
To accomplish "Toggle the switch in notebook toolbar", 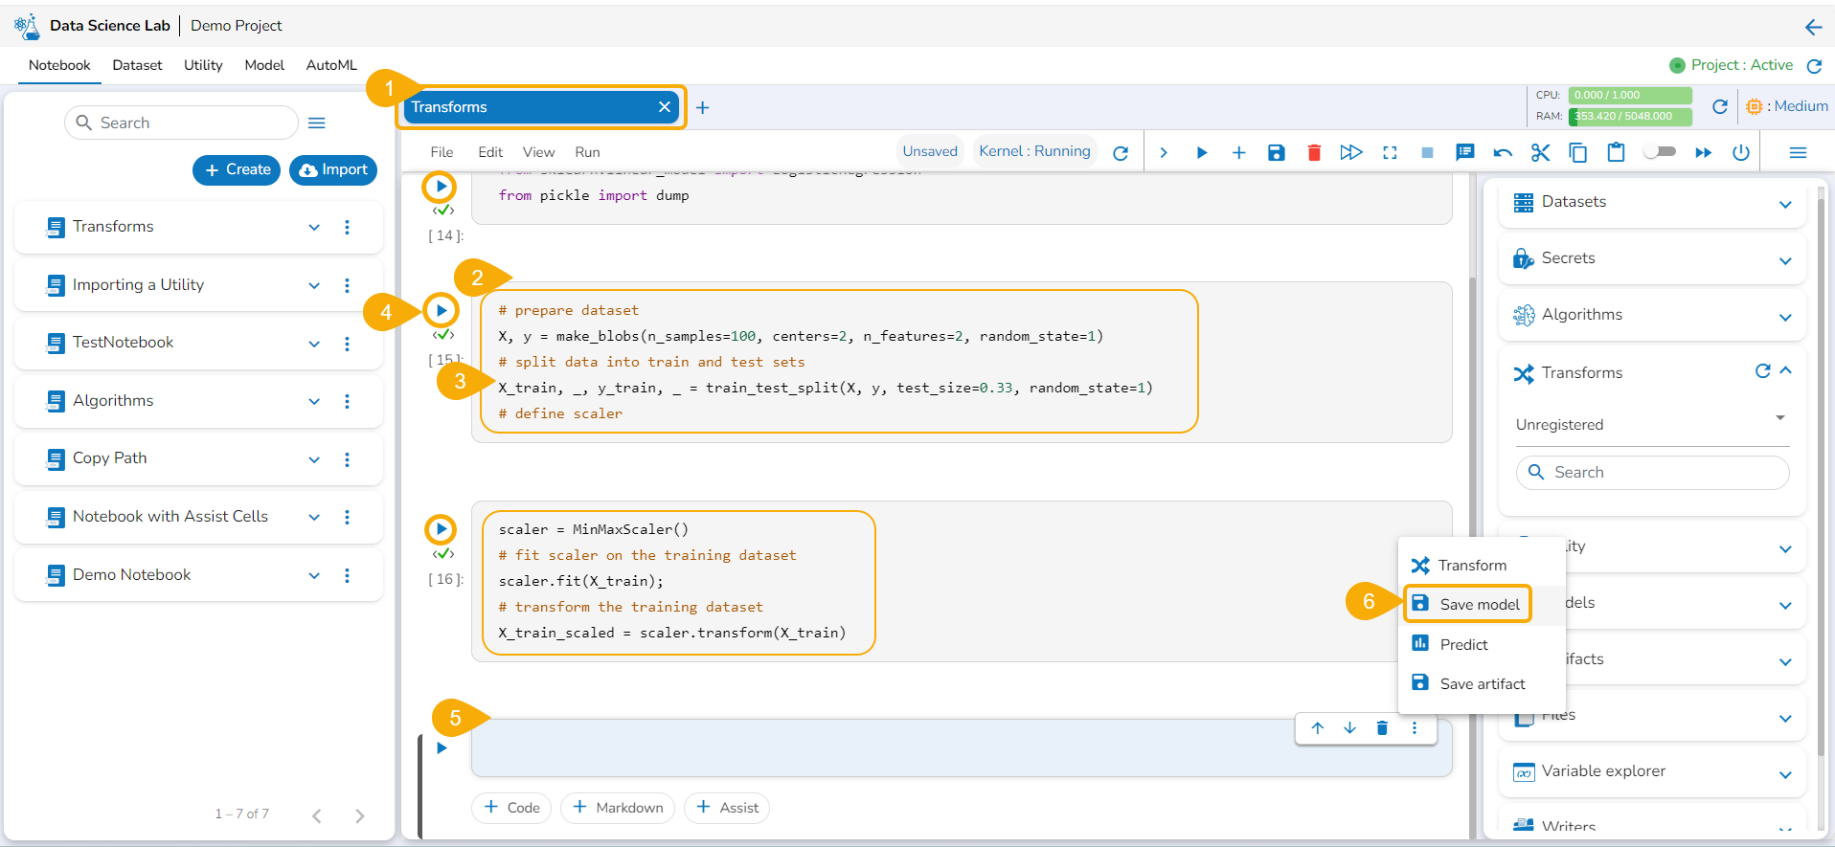I will click(x=1660, y=152).
